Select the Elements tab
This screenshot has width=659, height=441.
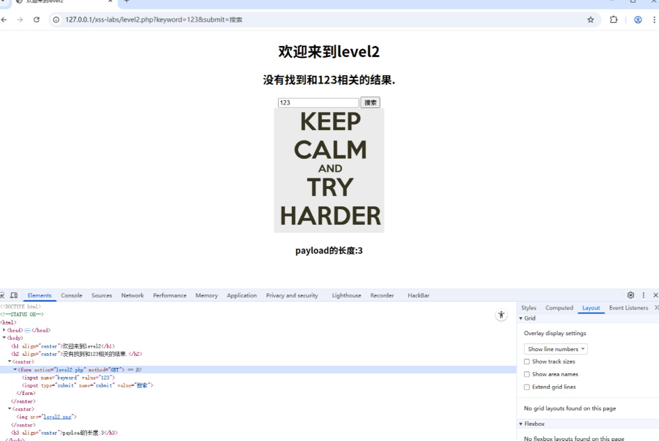40,295
